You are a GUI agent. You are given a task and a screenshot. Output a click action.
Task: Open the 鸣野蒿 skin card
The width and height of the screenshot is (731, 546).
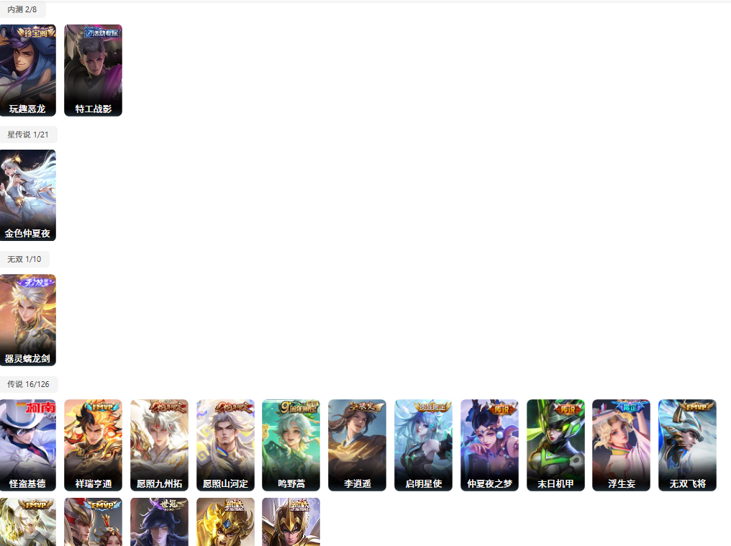[291, 445]
